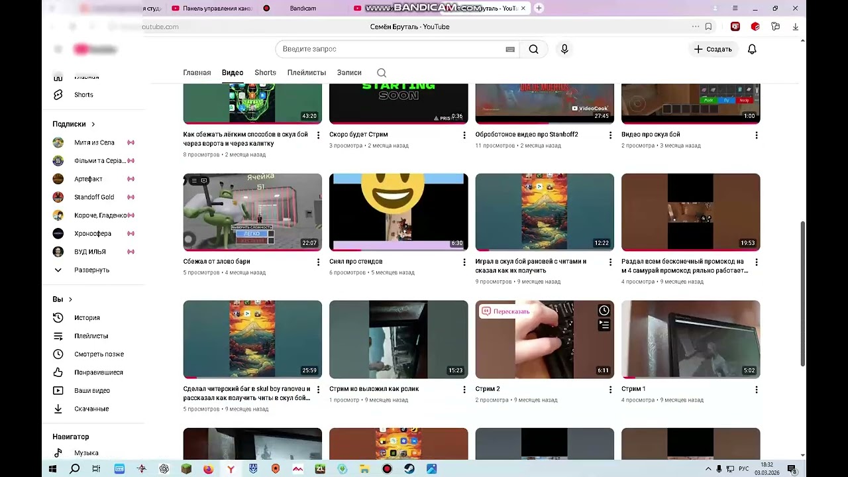Screen dimensions: 848x477
Task: Open address bar three-dot page options
Action: point(695,26)
